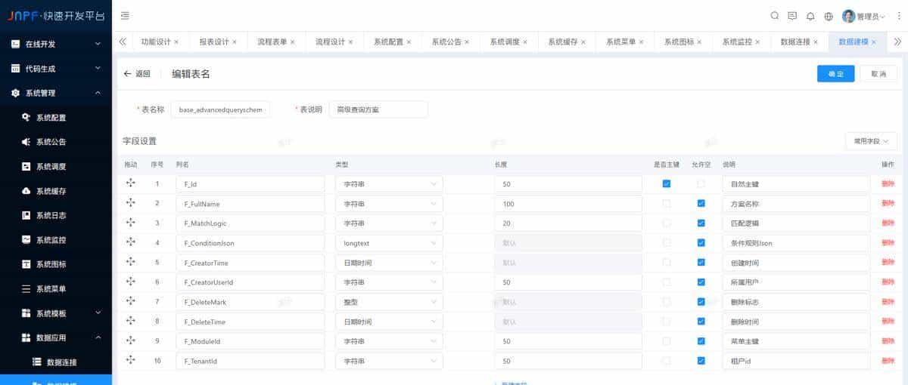Image resolution: width=908 pixels, height=385 pixels.
Task: Click the 表名称 input field
Action: click(220, 109)
